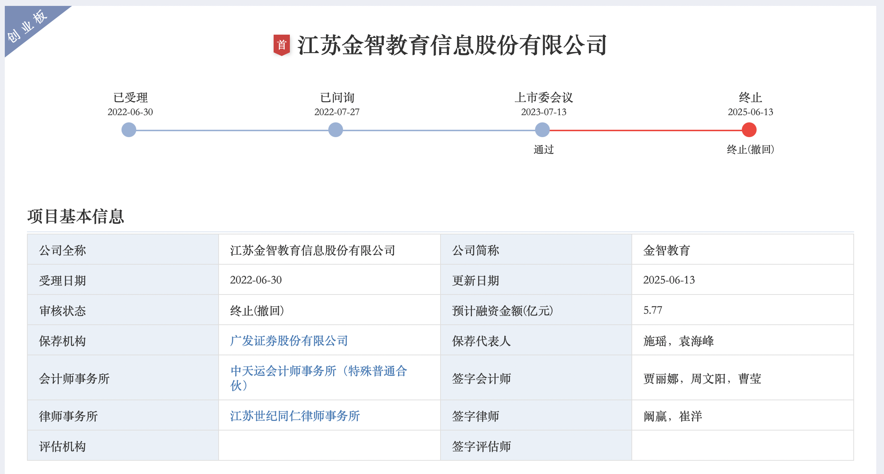Click the 公司全称 table label
The image size is (884, 474).
pos(62,251)
